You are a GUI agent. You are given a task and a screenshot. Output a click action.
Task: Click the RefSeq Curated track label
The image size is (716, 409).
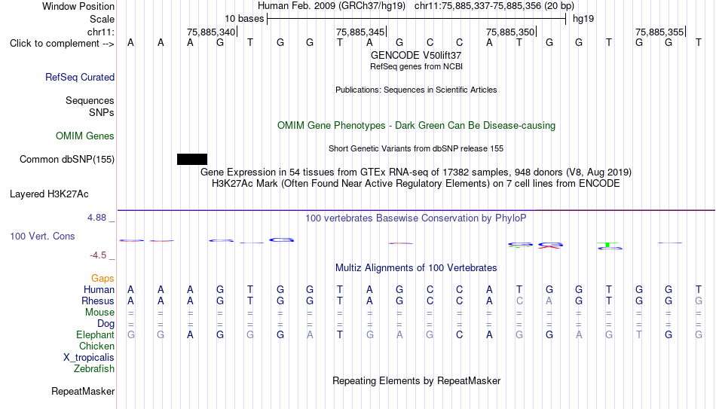(x=80, y=77)
